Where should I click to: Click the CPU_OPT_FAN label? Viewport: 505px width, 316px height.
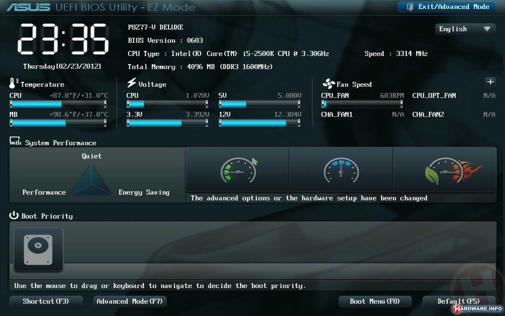coord(434,95)
